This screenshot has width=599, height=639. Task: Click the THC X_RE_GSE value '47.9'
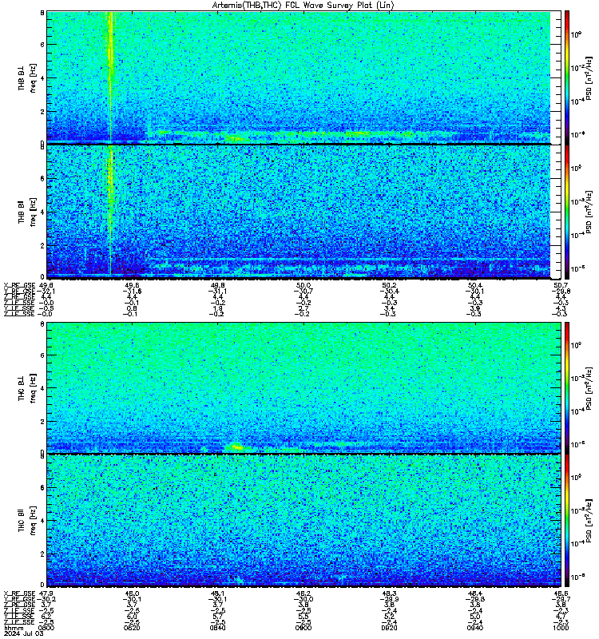pyautogui.click(x=46, y=593)
